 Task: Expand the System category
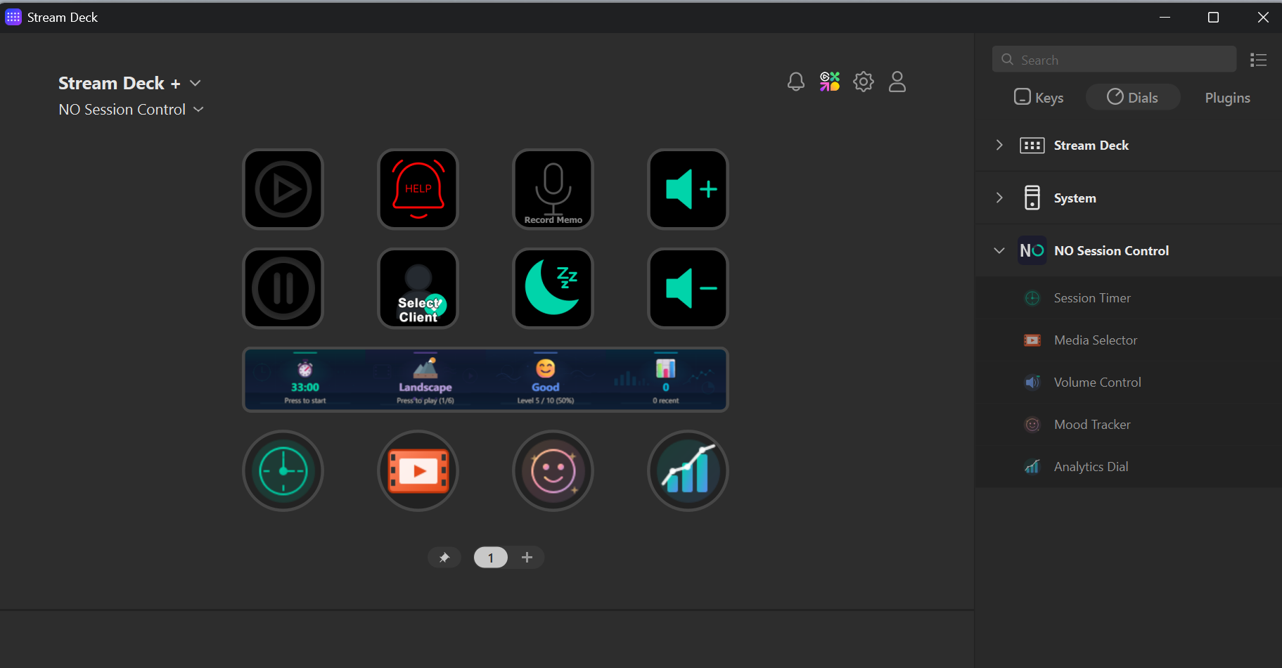pyautogui.click(x=999, y=198)
